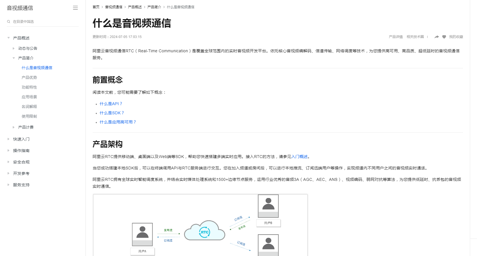Image resolution: width=477 pixels, height=256 pixels.
Task: Expand the 快速入门 section
Action: point(9,139)
